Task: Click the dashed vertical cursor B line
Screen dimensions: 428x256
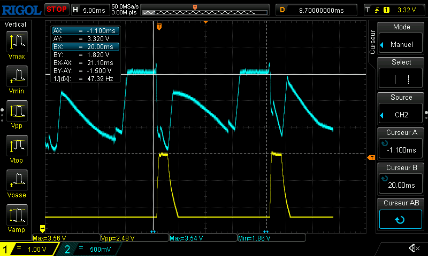Action: [266, 125]
